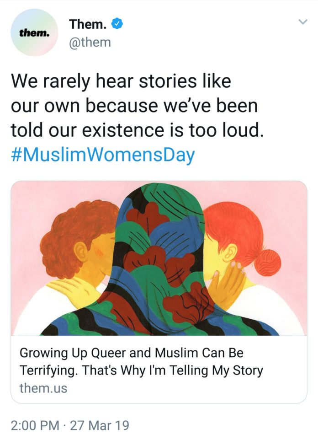Click the 27 Mar 19 date
The height and width of the screenshot is (440, 318).
[100, 425]
